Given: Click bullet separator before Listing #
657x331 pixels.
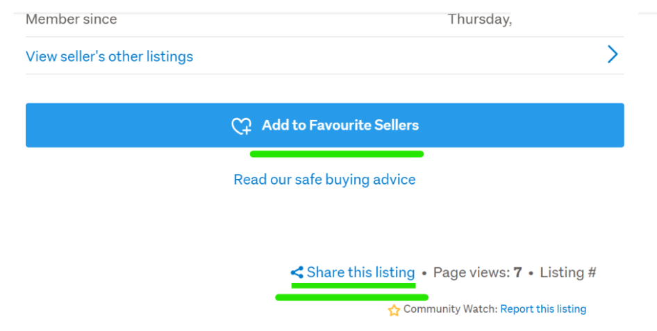Looking at the screenshot, I should tap(531, 273).
